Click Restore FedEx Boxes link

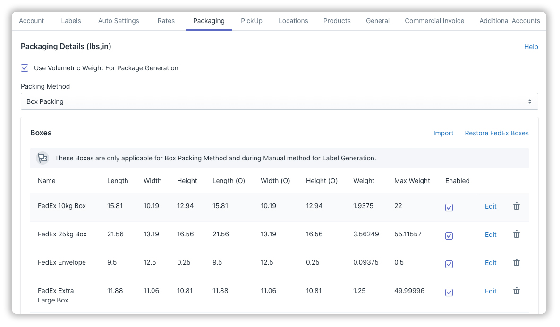(x=496, y=133)
